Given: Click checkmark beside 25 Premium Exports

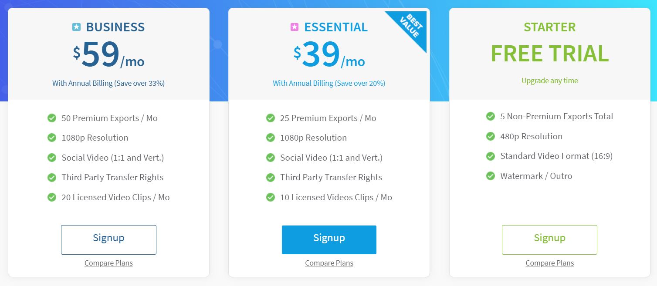Looking at the screenshot, I should click(x=271, y=118).
